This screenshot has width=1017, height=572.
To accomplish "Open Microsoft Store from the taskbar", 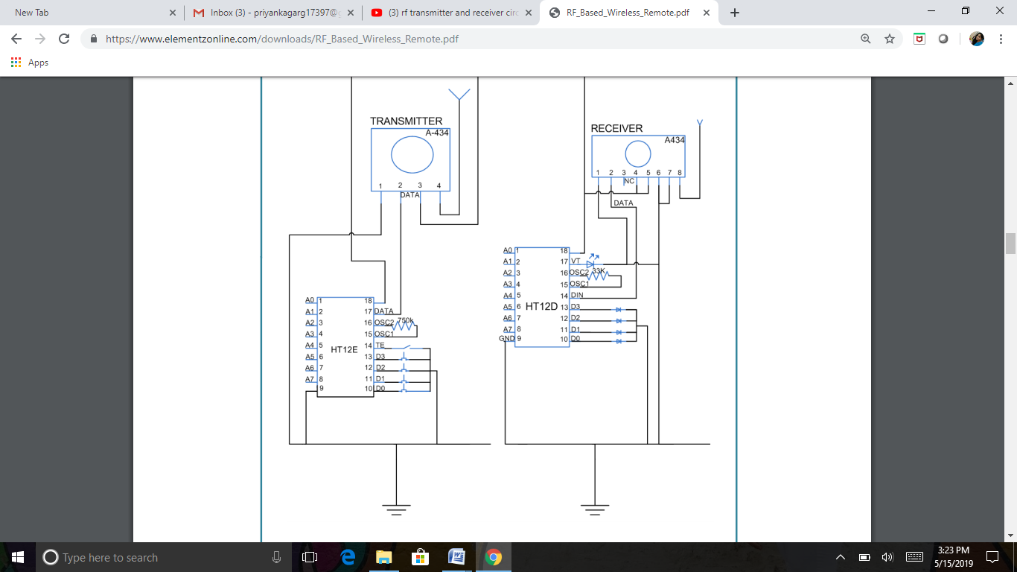I will coord(420,557).
